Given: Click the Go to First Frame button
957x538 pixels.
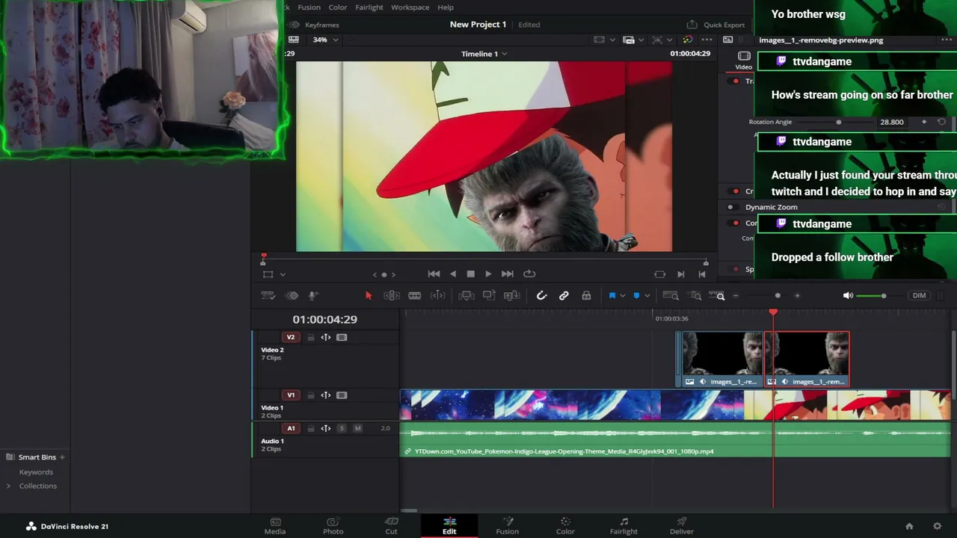Looking at the screenshot, I should (434, 274).
